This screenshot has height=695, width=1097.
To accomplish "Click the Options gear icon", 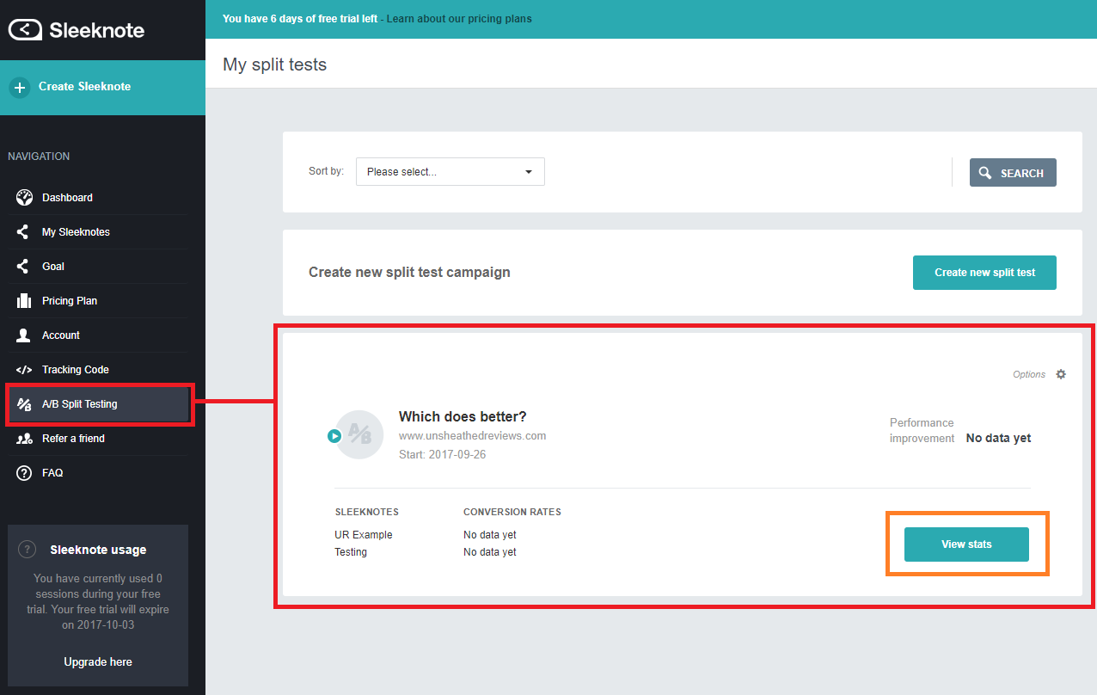I will 1061,374.
